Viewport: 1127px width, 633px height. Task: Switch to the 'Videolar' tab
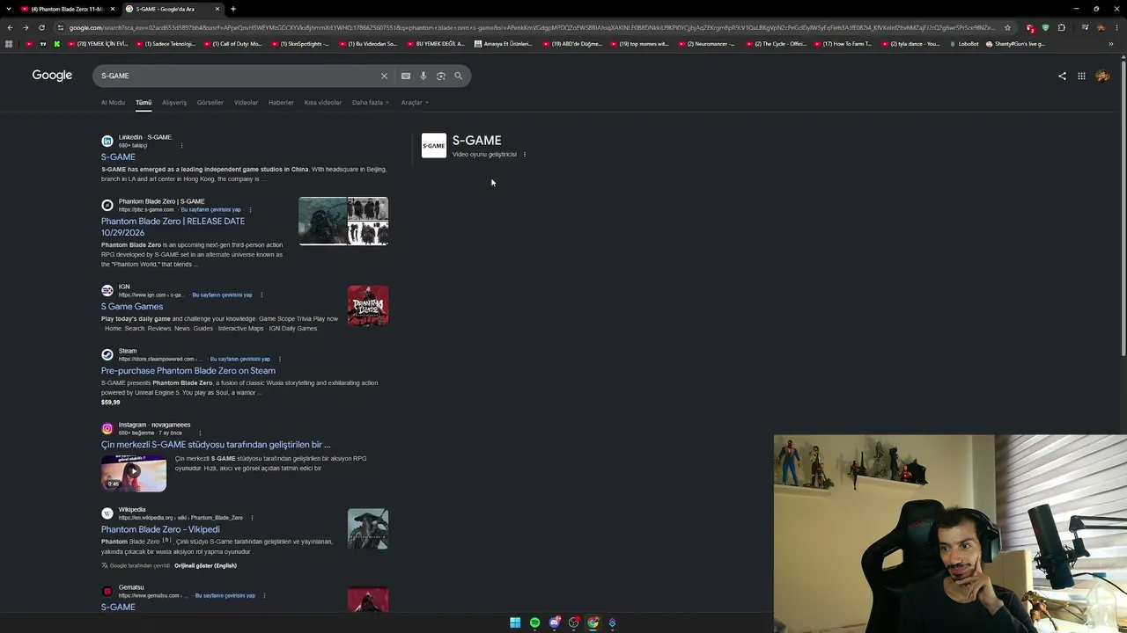coord(246,103)
